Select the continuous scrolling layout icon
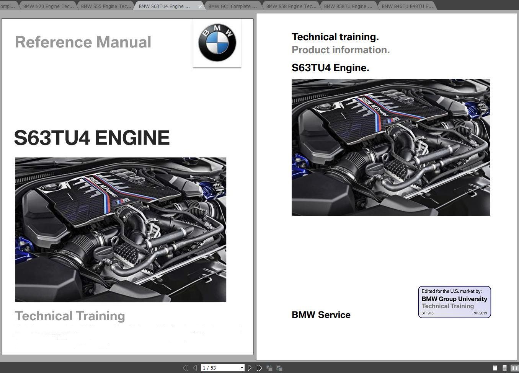Viewport: 519px width, 373px height. point(504,367)
